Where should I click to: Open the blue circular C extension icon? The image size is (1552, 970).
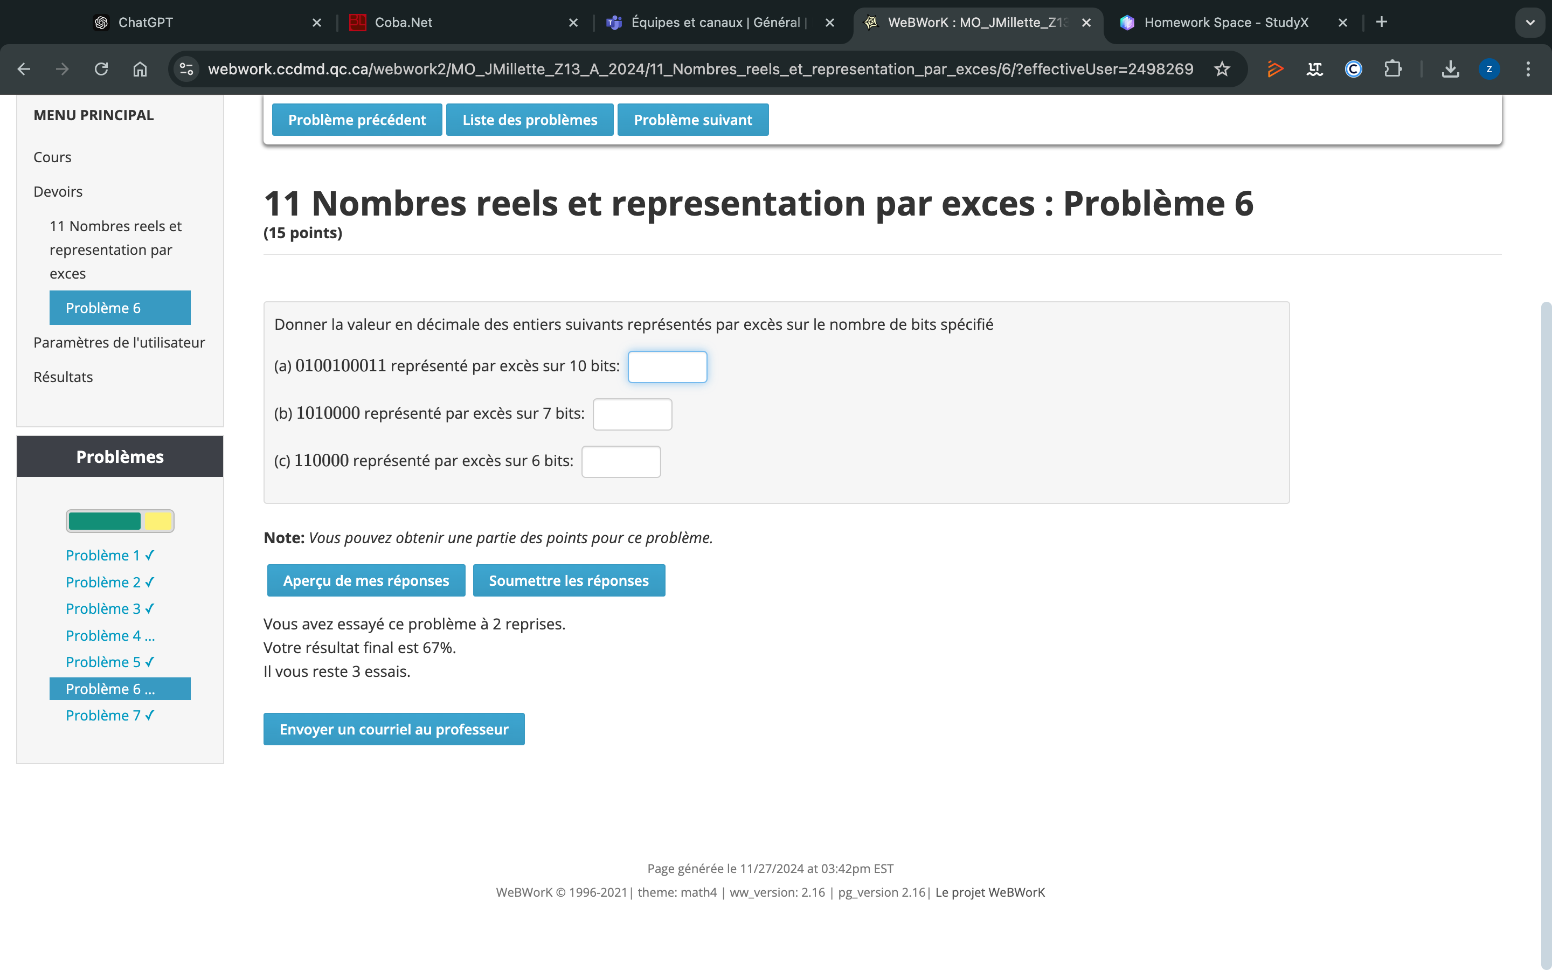[x=1353, y=68]
